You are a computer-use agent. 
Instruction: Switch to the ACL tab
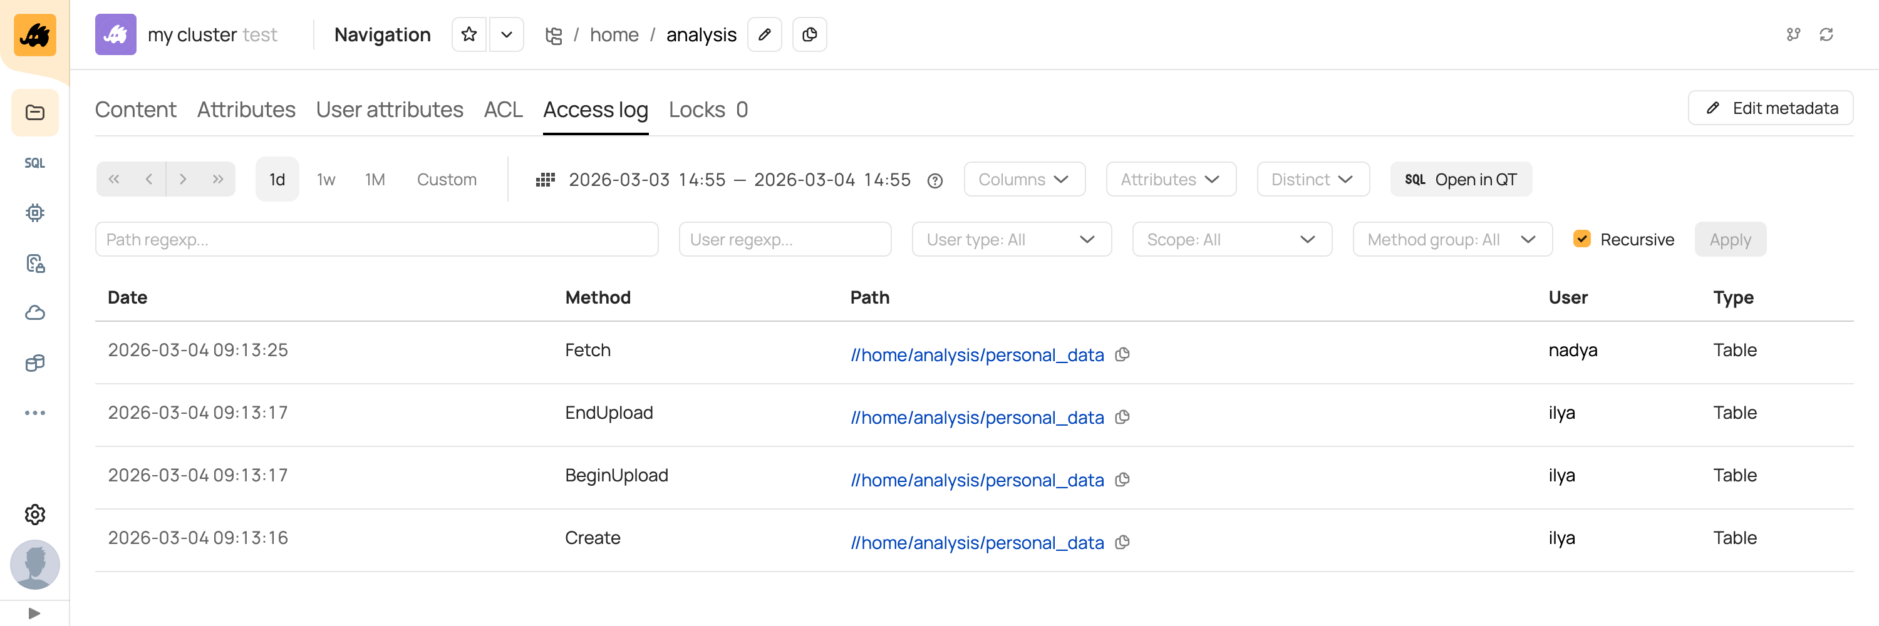[x=504, y=110]
